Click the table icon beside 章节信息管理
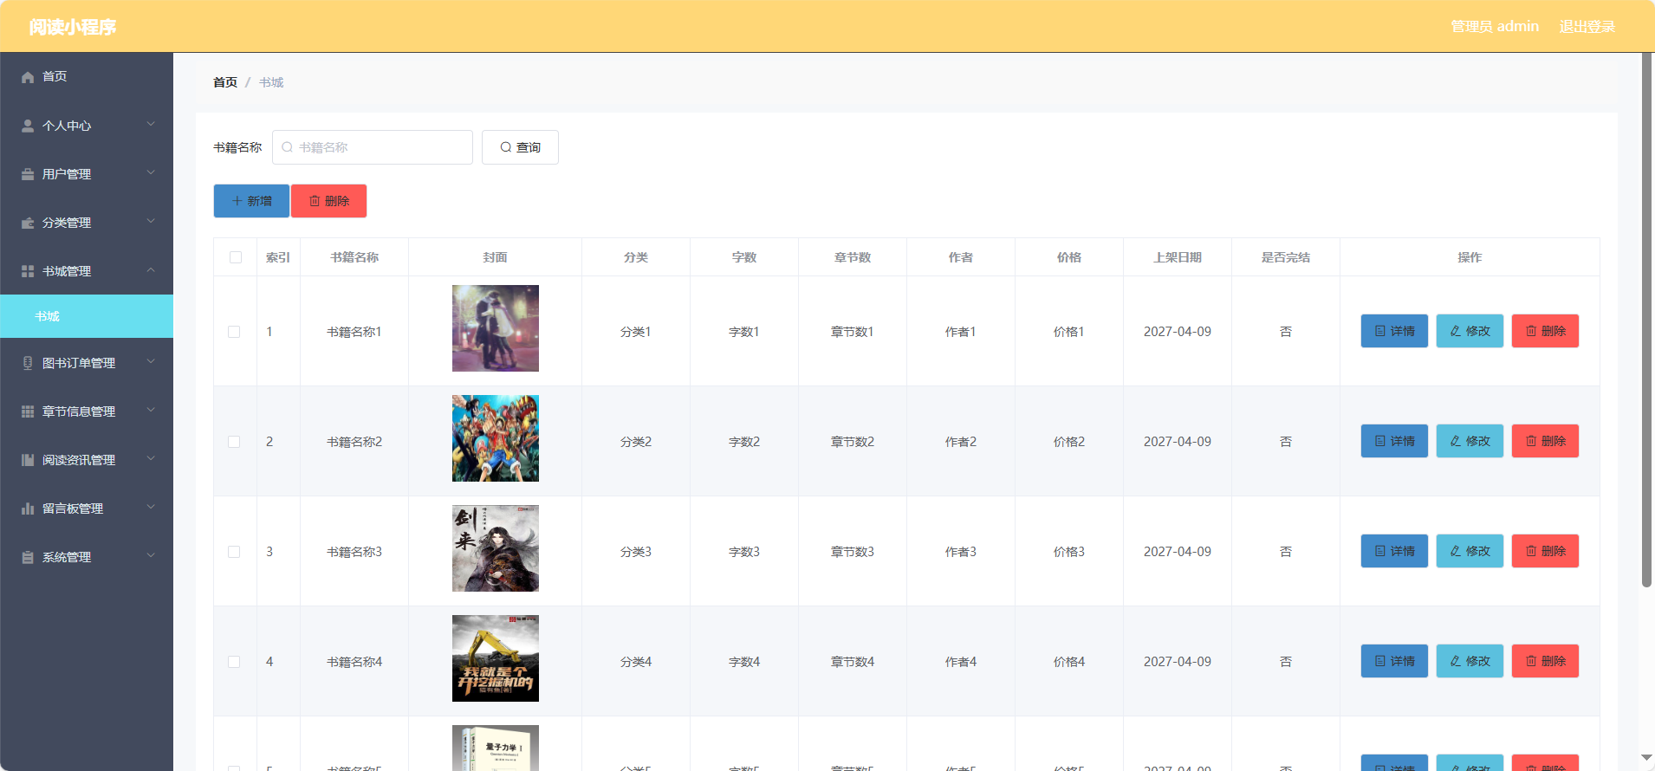Screen dimensions: 1655x771 coord(28,411)
